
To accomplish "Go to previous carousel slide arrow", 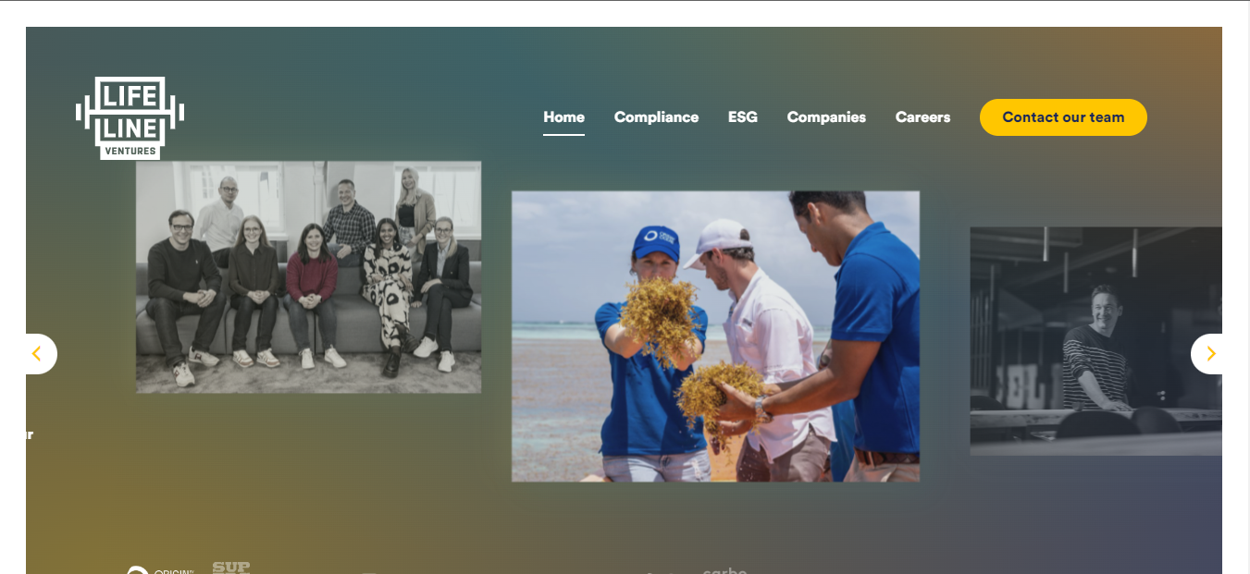I will pos(40,354).
